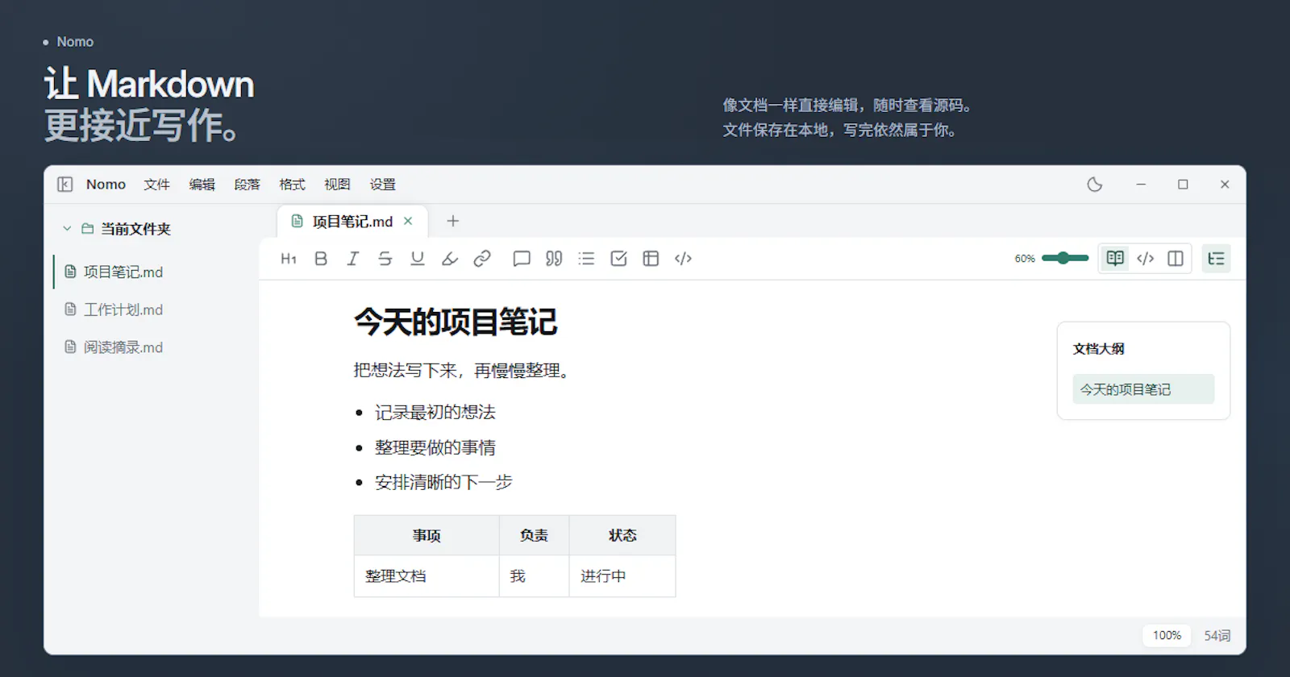This screenshot has width=1290, height=677.
Task: Close the 项目笔记.md tab
Action: point(408,221)
